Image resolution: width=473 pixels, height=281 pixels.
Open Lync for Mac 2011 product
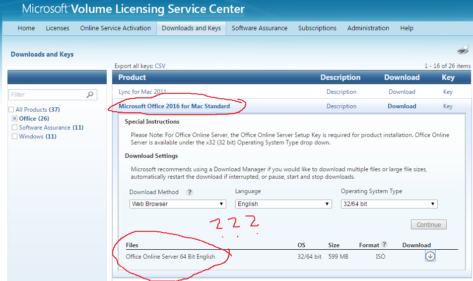click(142, 92)
